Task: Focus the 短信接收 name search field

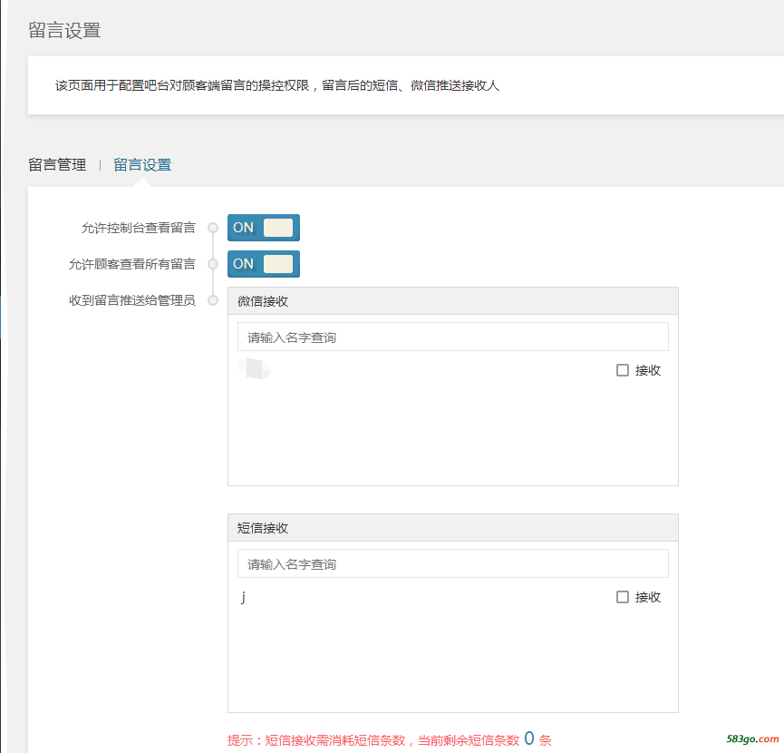Action: (453, 564)
